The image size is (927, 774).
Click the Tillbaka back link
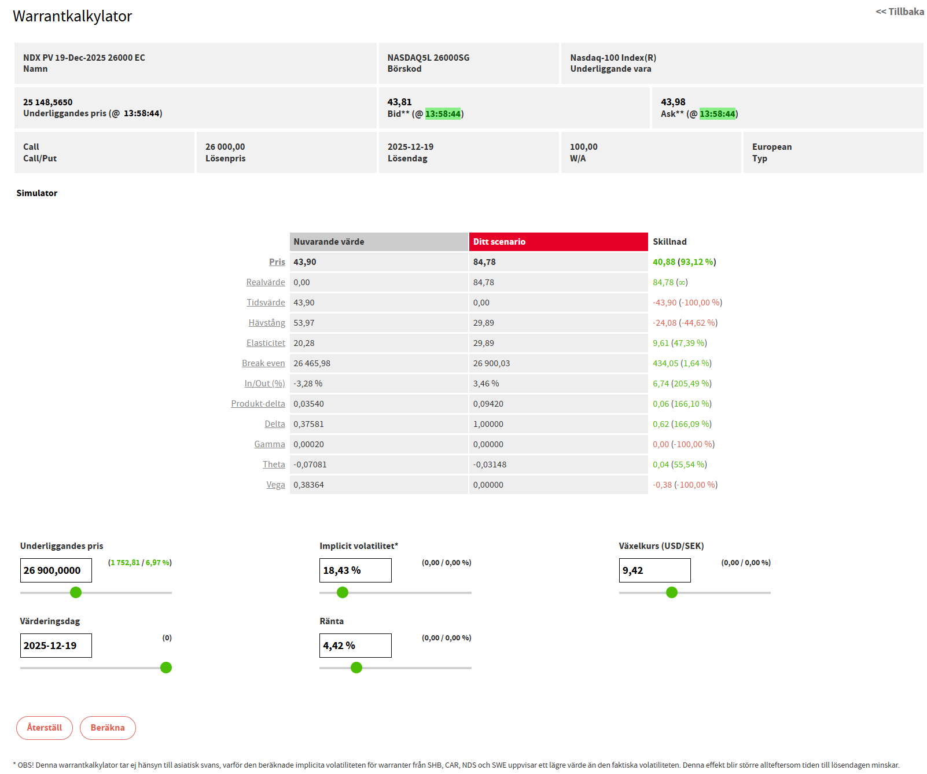899,12
